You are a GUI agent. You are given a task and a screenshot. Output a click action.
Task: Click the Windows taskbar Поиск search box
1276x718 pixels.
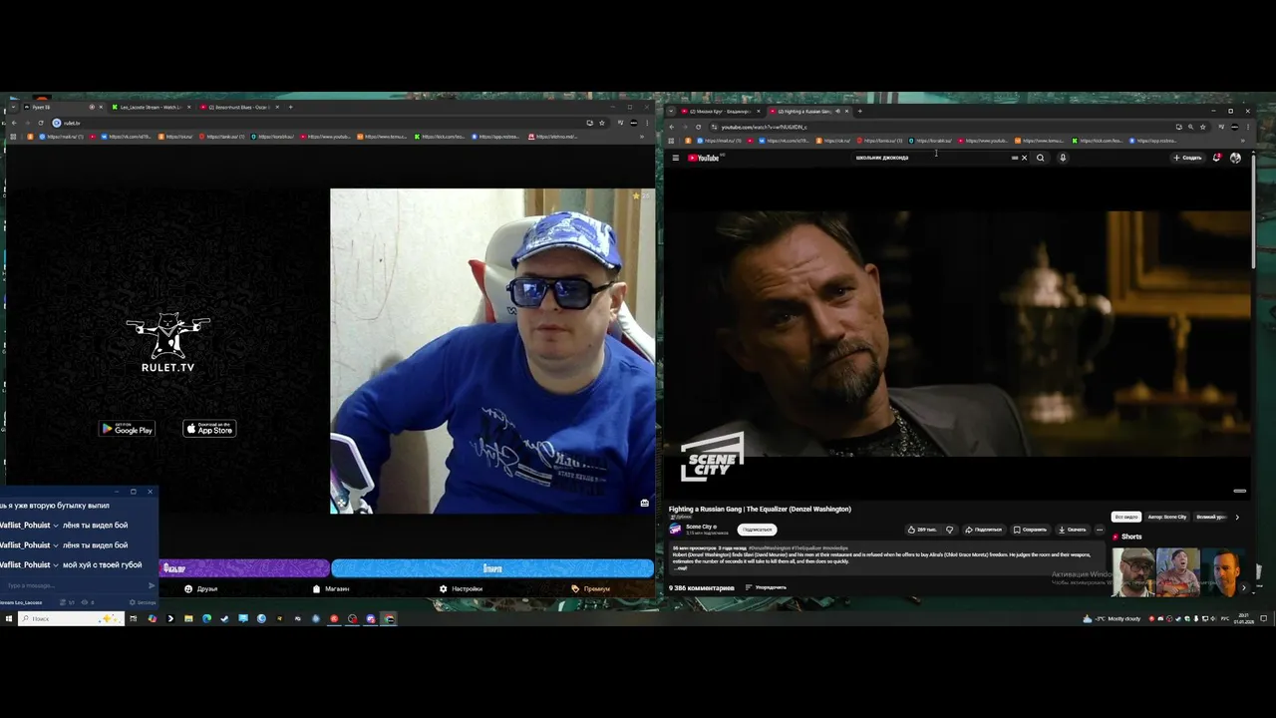pos(72,618)
